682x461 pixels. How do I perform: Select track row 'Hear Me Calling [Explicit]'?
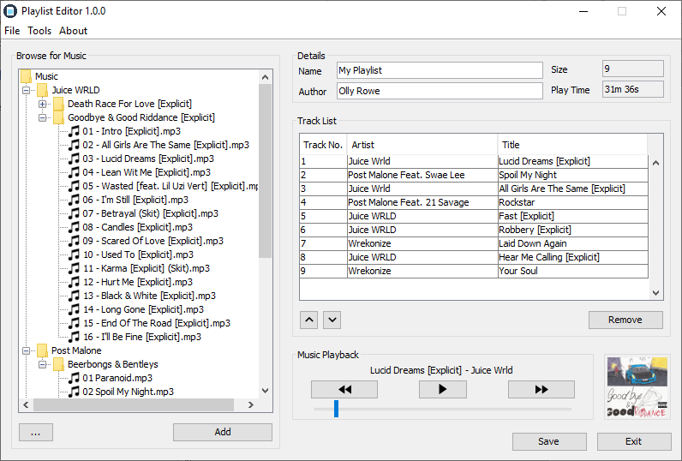[474, 257]
